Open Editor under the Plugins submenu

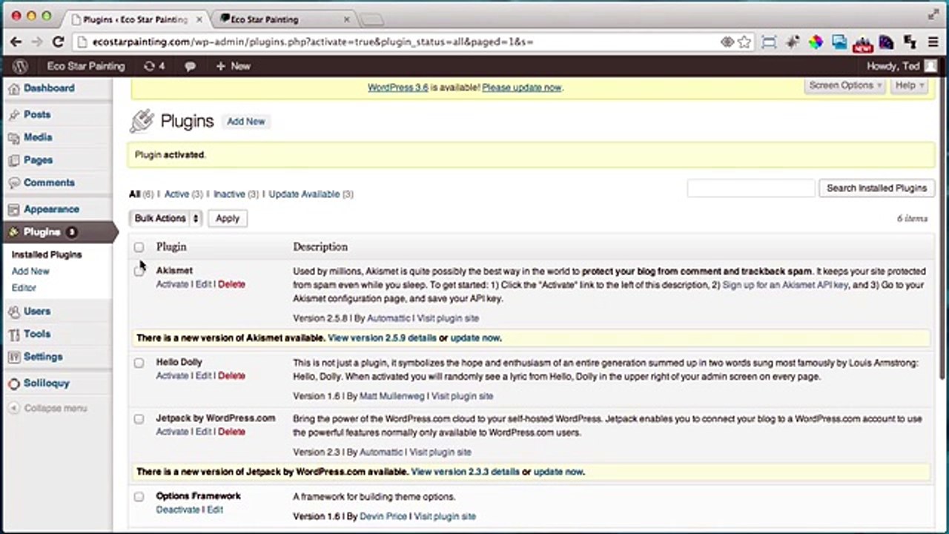click(x=24, y=288)
